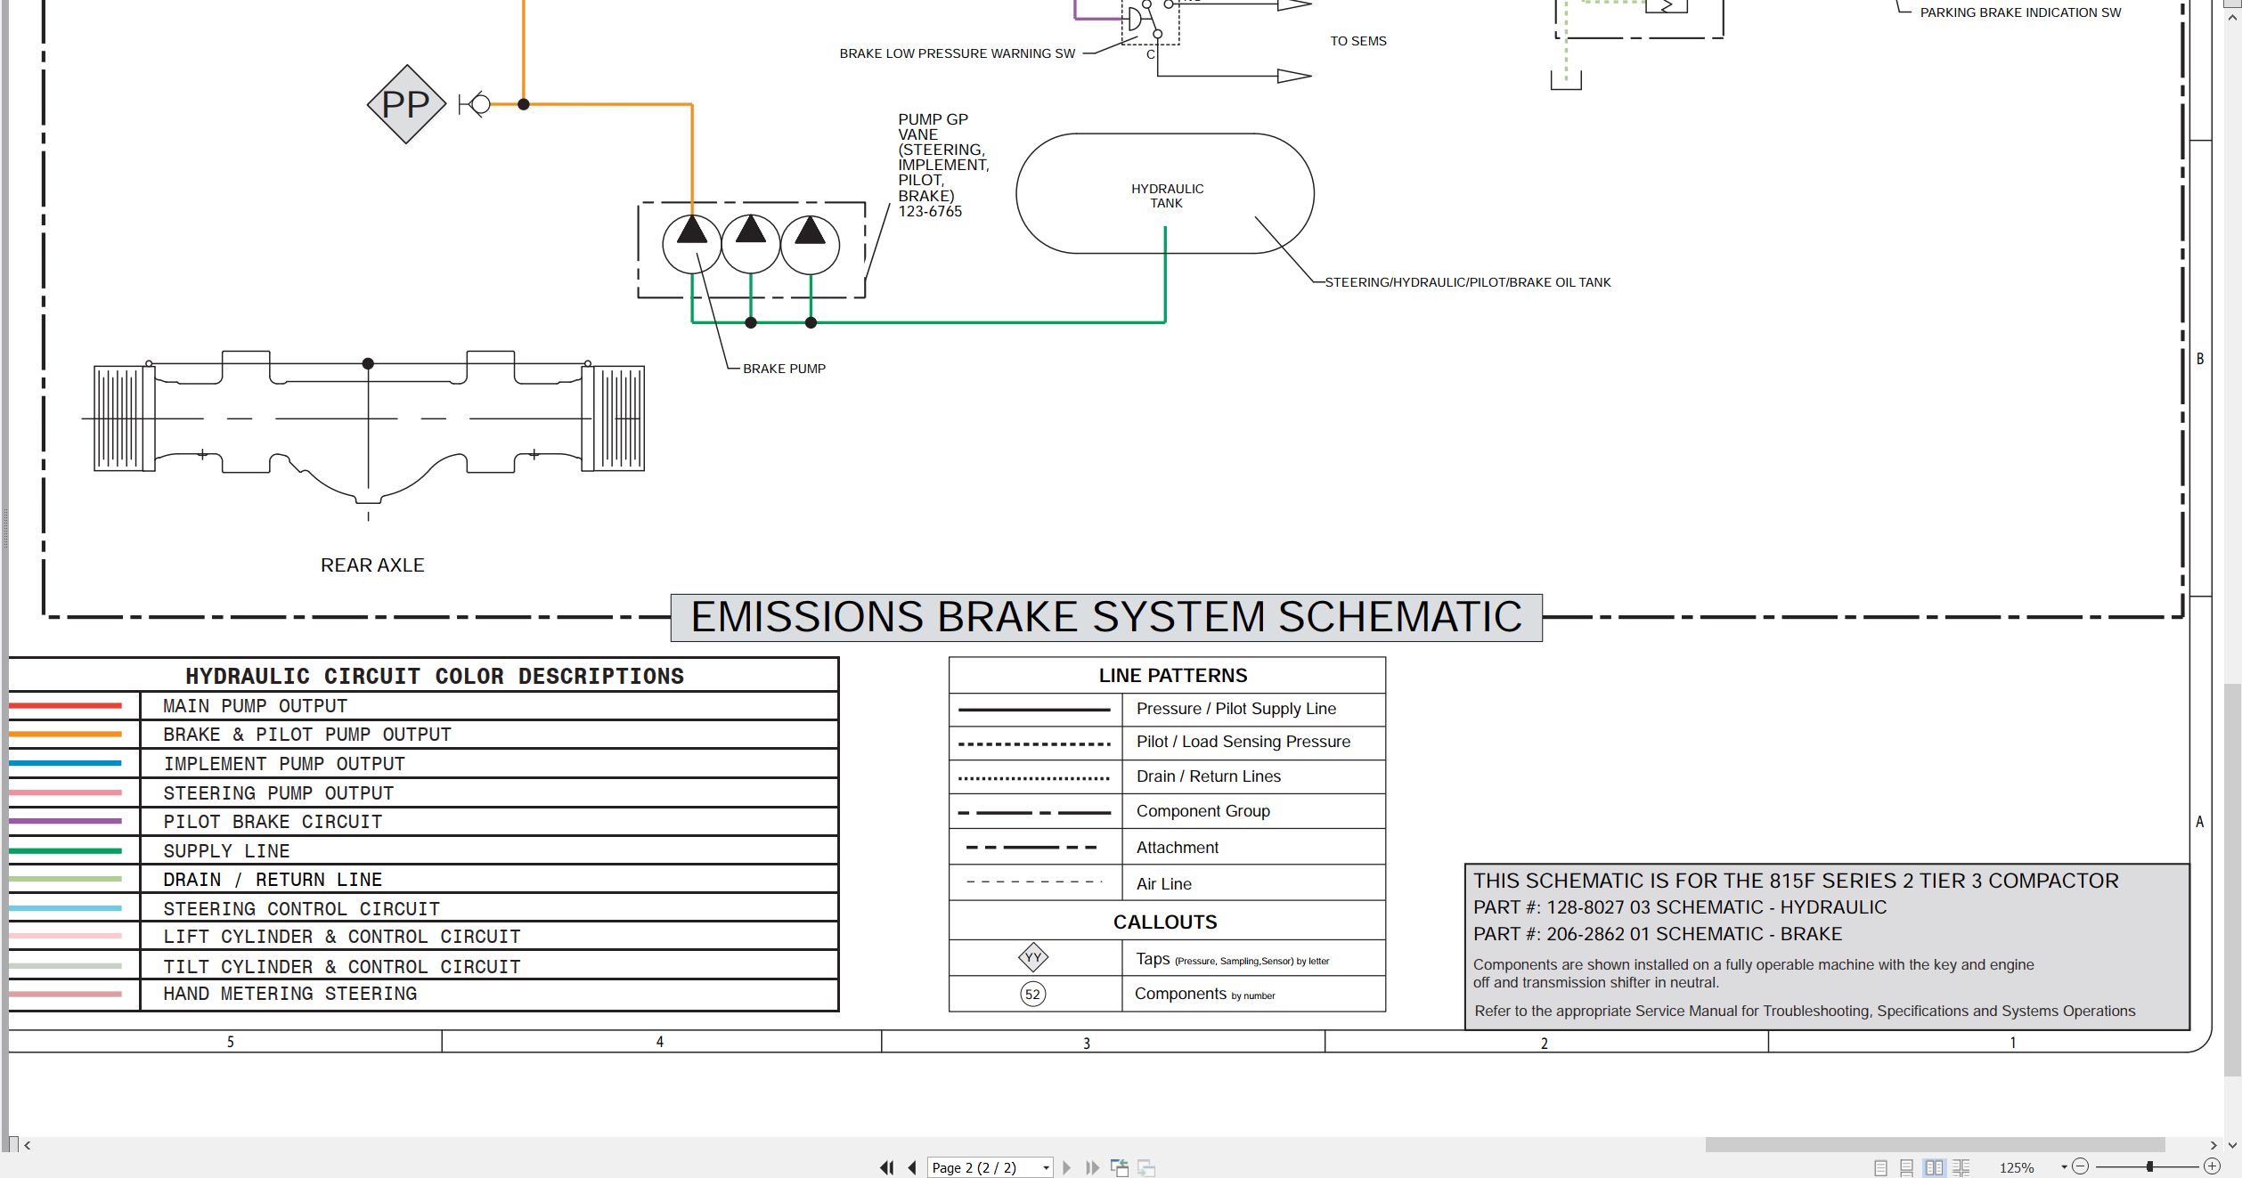Image resolution: width=2242 pixels, height=1178 pixels.
Task: Click the zoom slider handle
Action: [x=2149, y=1166]
